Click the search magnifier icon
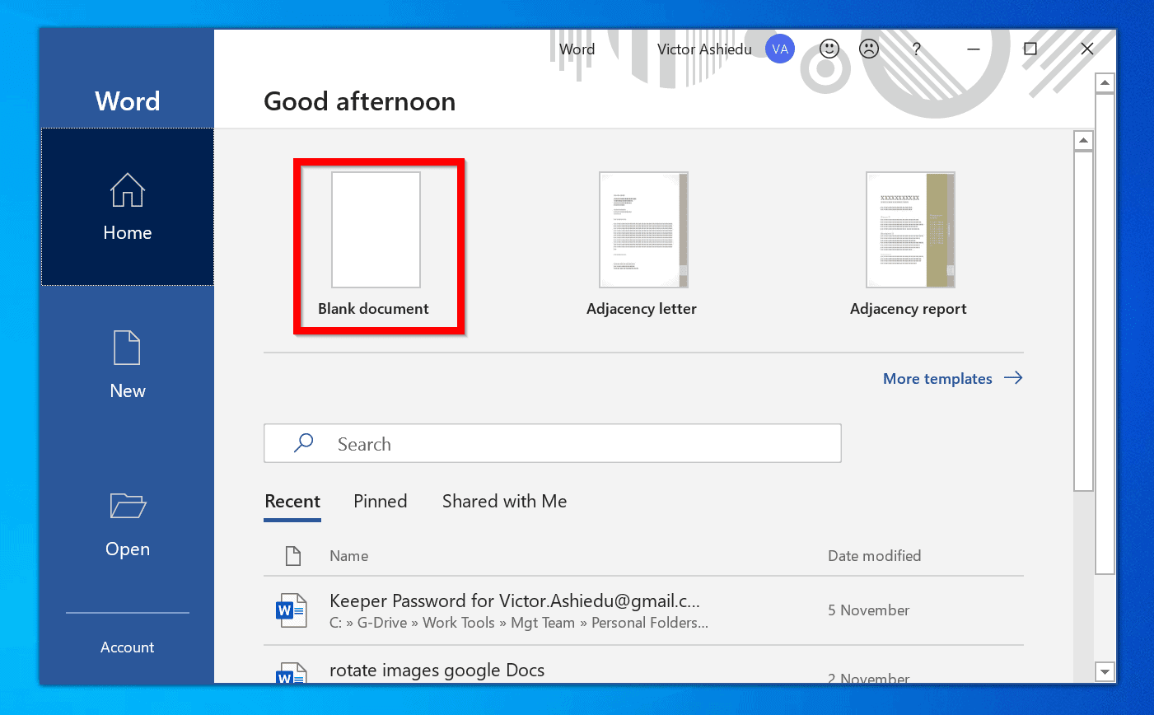1154x715 pixels. click(x=303, y=442)
